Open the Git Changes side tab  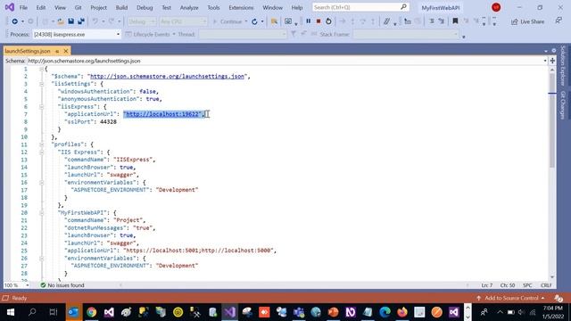pyautogui.click(x=563, y=105)
